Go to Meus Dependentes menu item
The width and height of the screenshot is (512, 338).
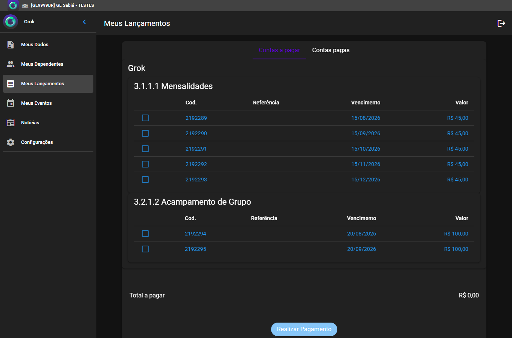click(48, 64)
